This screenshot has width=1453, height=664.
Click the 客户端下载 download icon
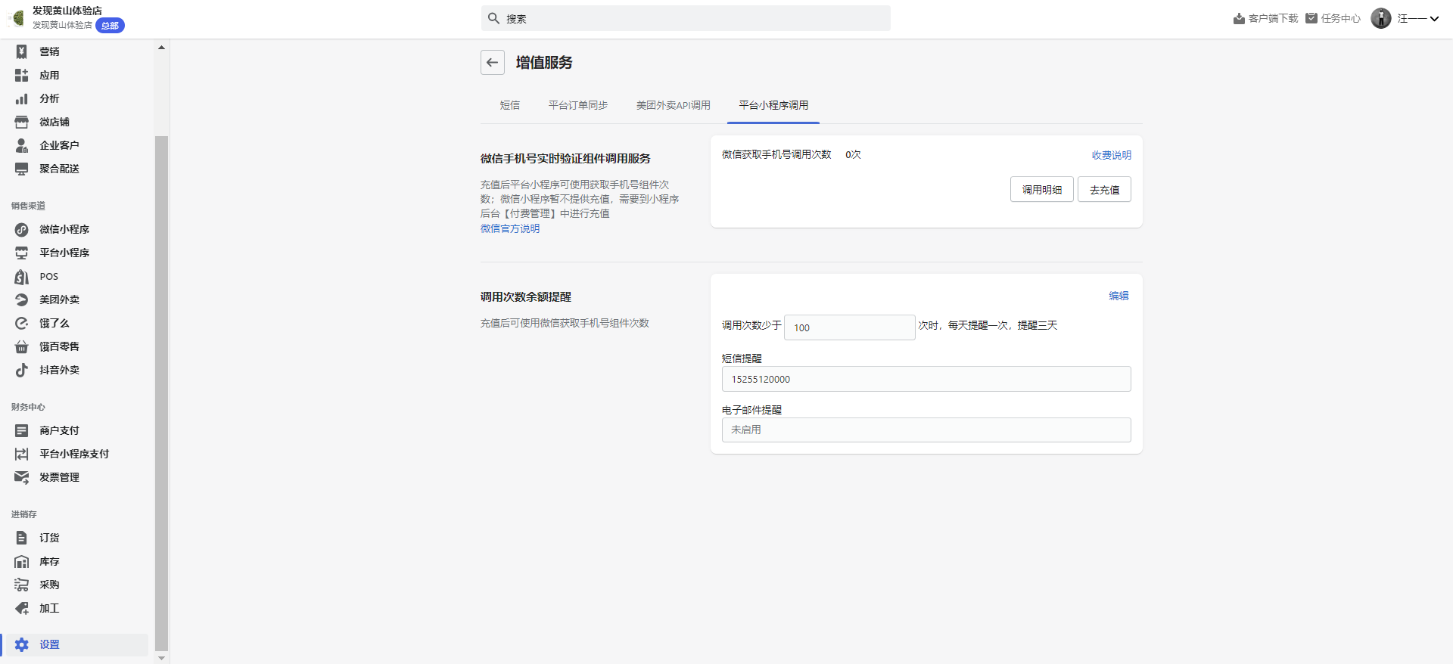click(x=1239, y=18)
